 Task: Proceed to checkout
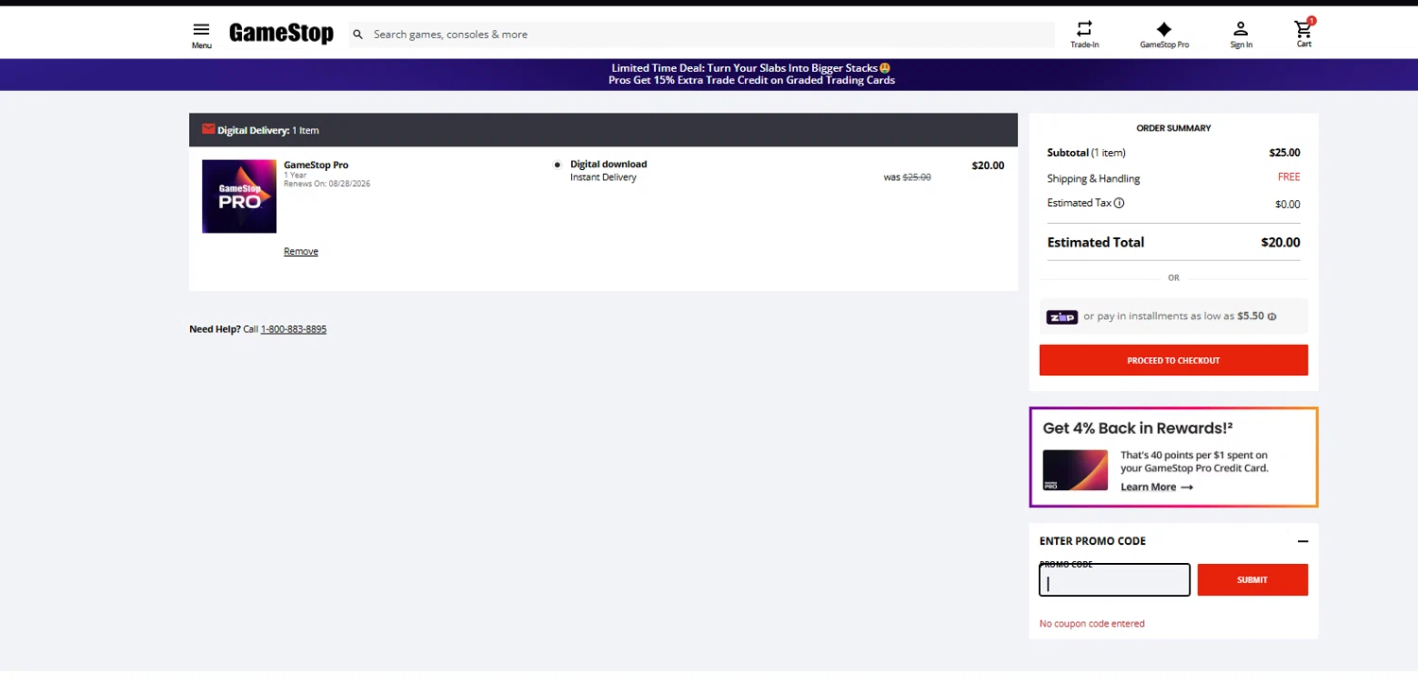click(1173, 360)
